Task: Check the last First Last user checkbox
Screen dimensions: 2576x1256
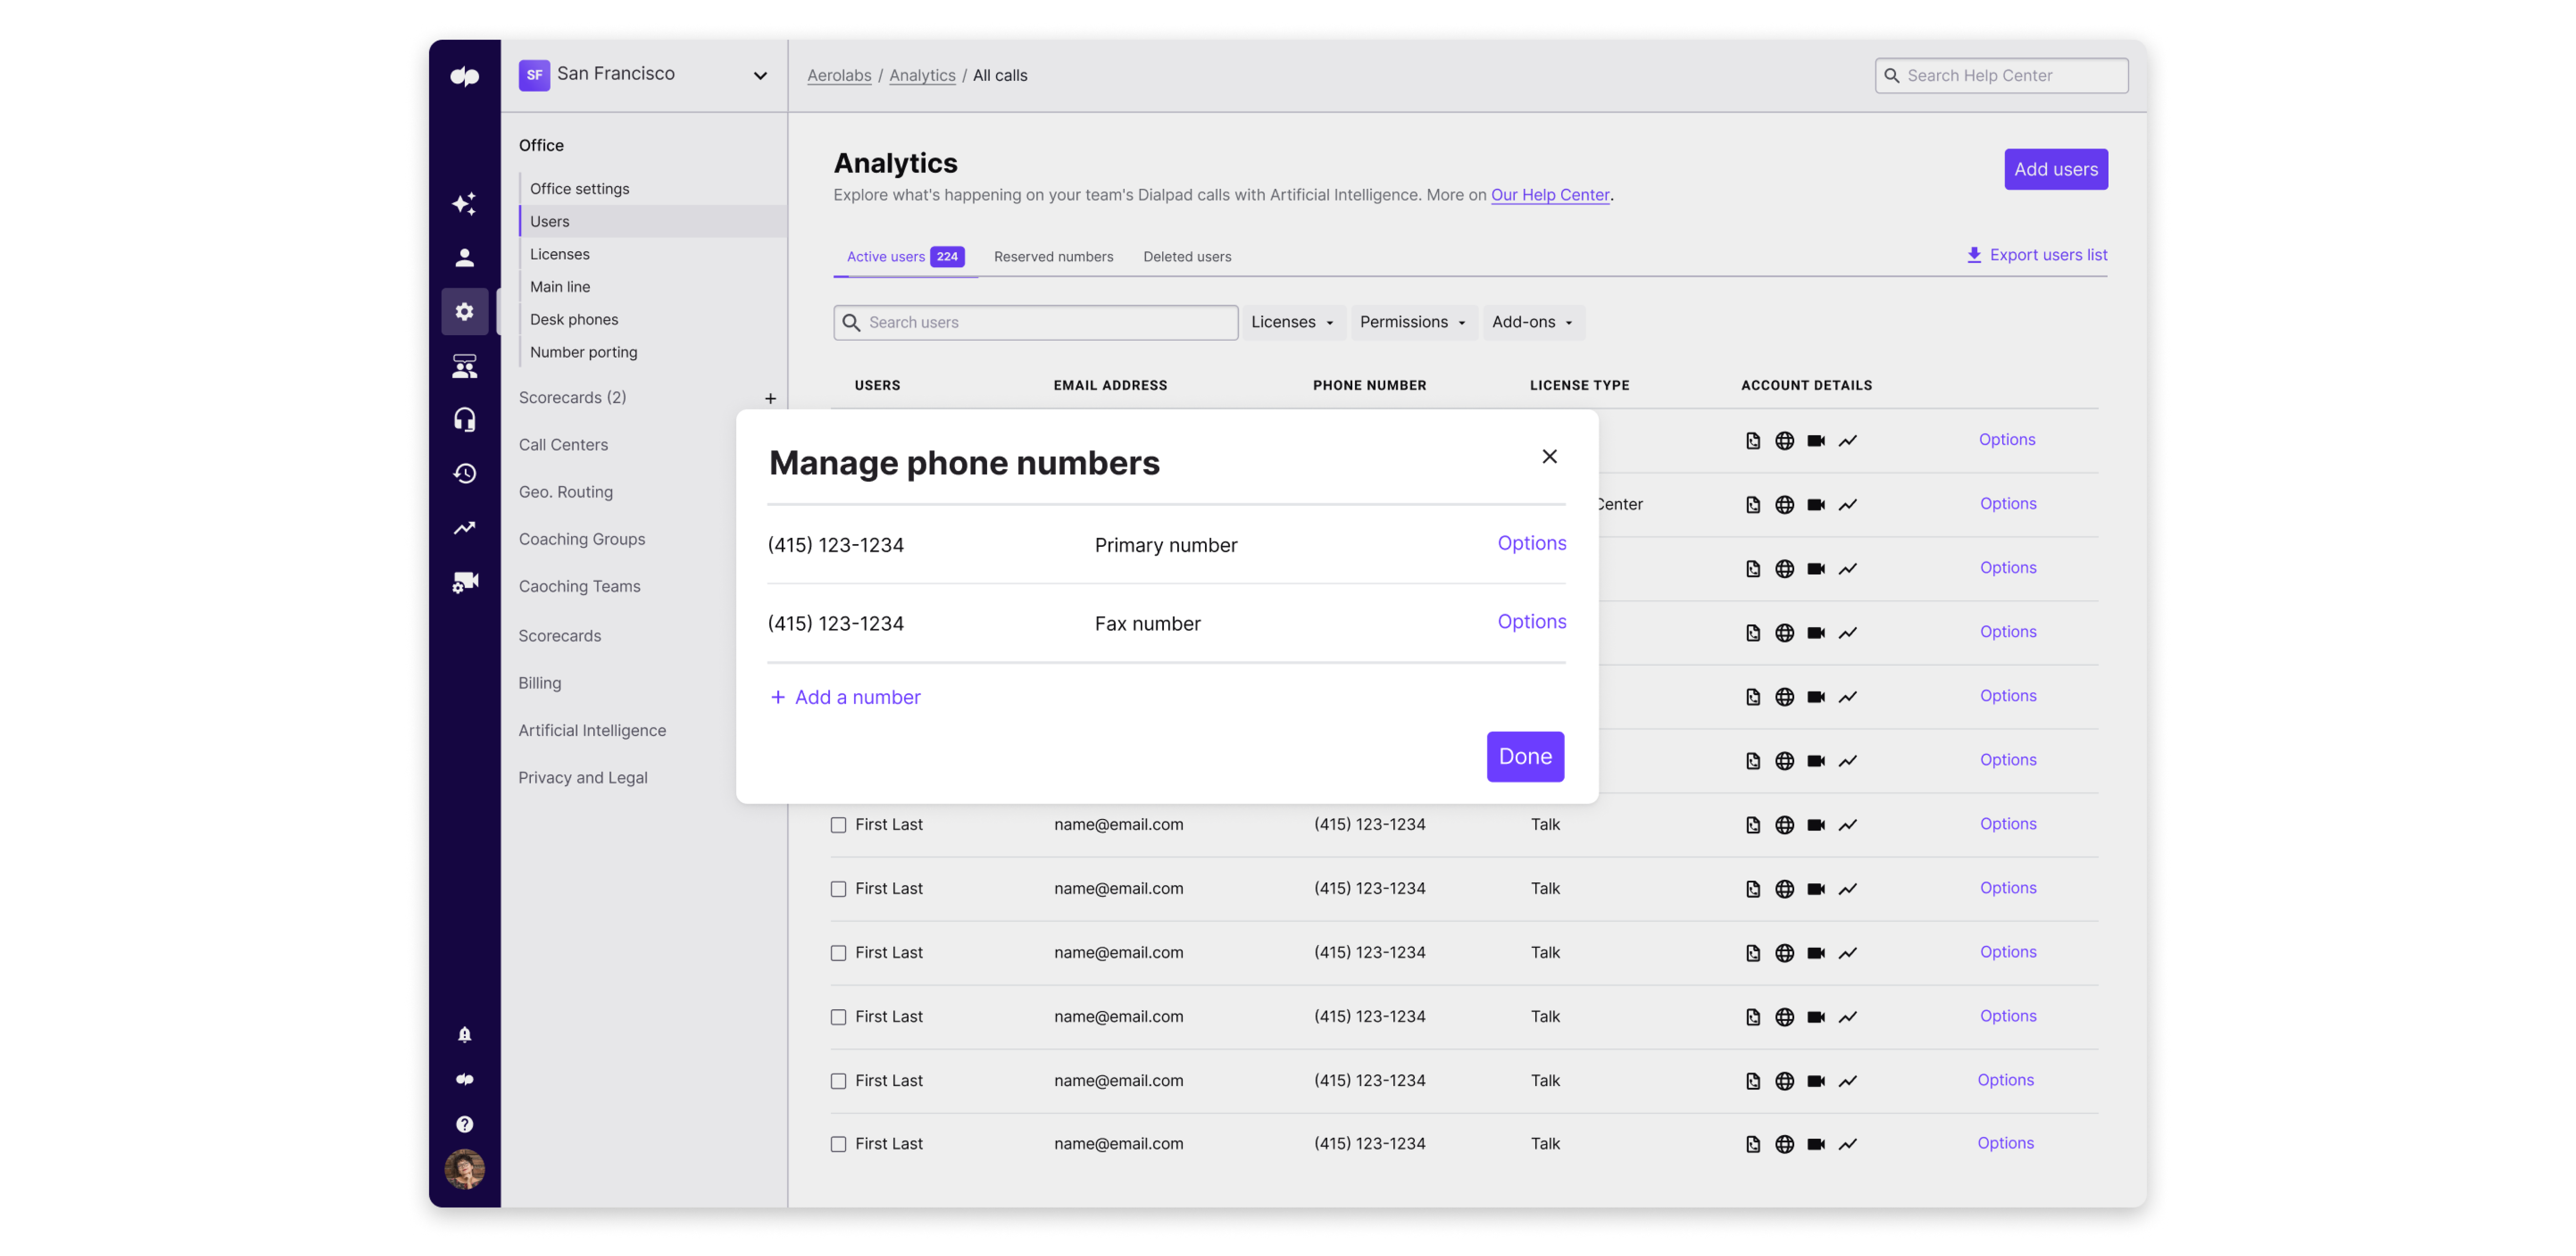Action: point(838,1144)
